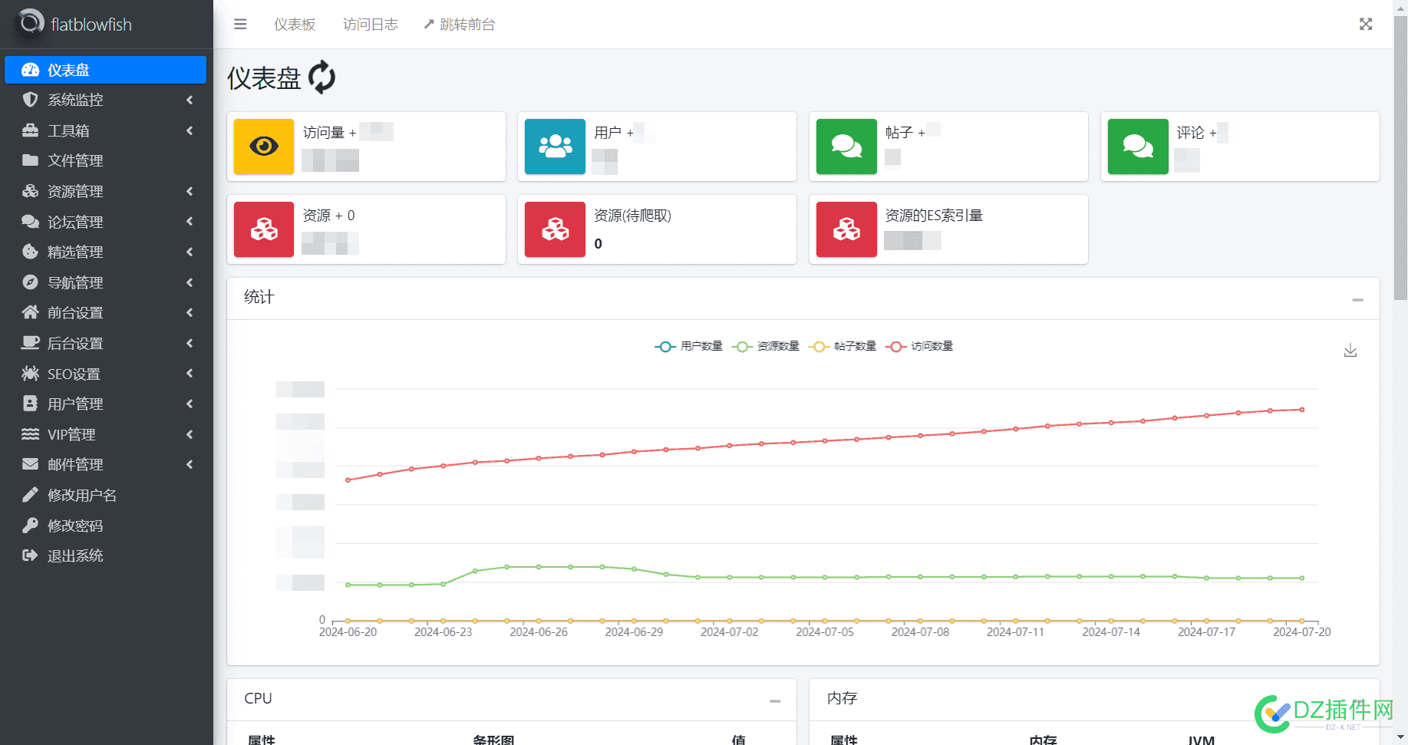Click the flatblowfish logo icon
Image resolution: width=1408 pixels, height=745 pixels.
pyautogui.click(x=30, y=23)
